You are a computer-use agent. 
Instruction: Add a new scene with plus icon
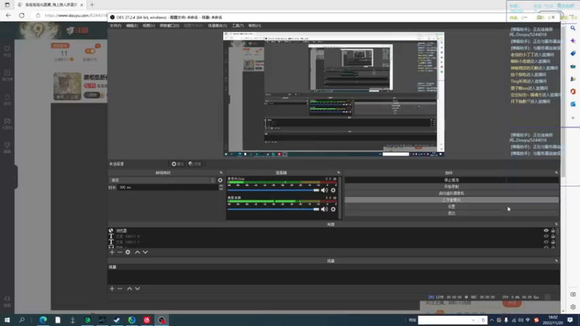pos(112,288)
